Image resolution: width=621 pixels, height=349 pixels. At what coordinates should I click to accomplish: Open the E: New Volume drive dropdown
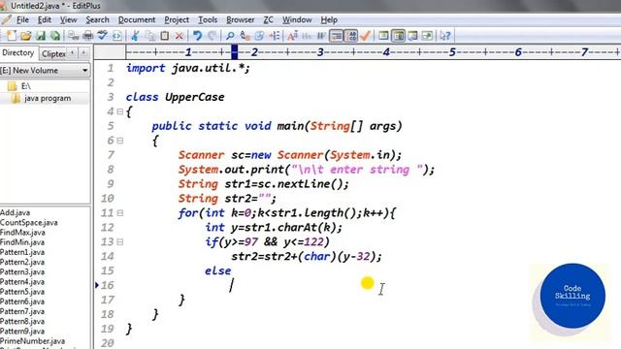pyautogui.click(x=45, y=71)
